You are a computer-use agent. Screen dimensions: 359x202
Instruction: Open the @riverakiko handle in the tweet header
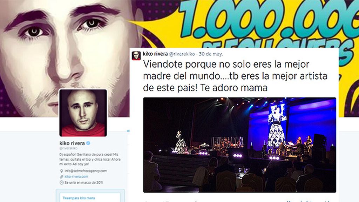(x=182, y=54)
